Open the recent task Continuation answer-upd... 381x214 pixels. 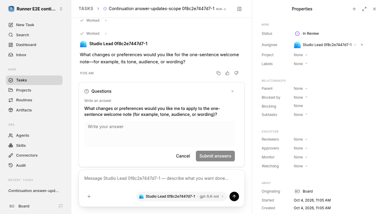34,191
